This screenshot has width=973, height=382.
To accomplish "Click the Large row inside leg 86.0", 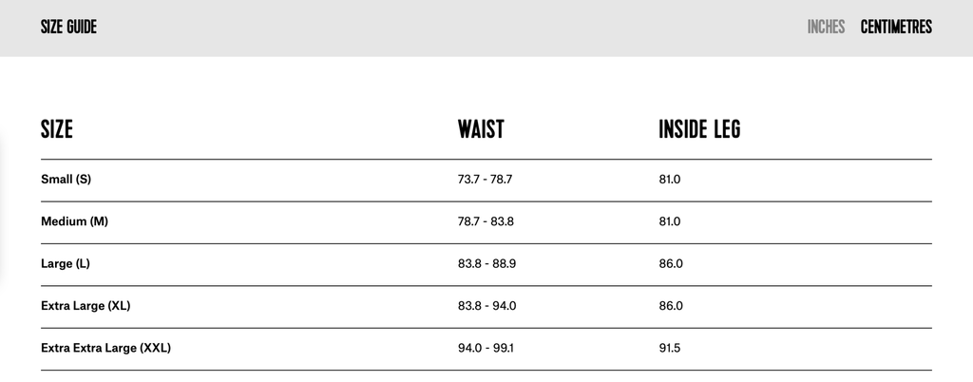I will click(671, 263).
